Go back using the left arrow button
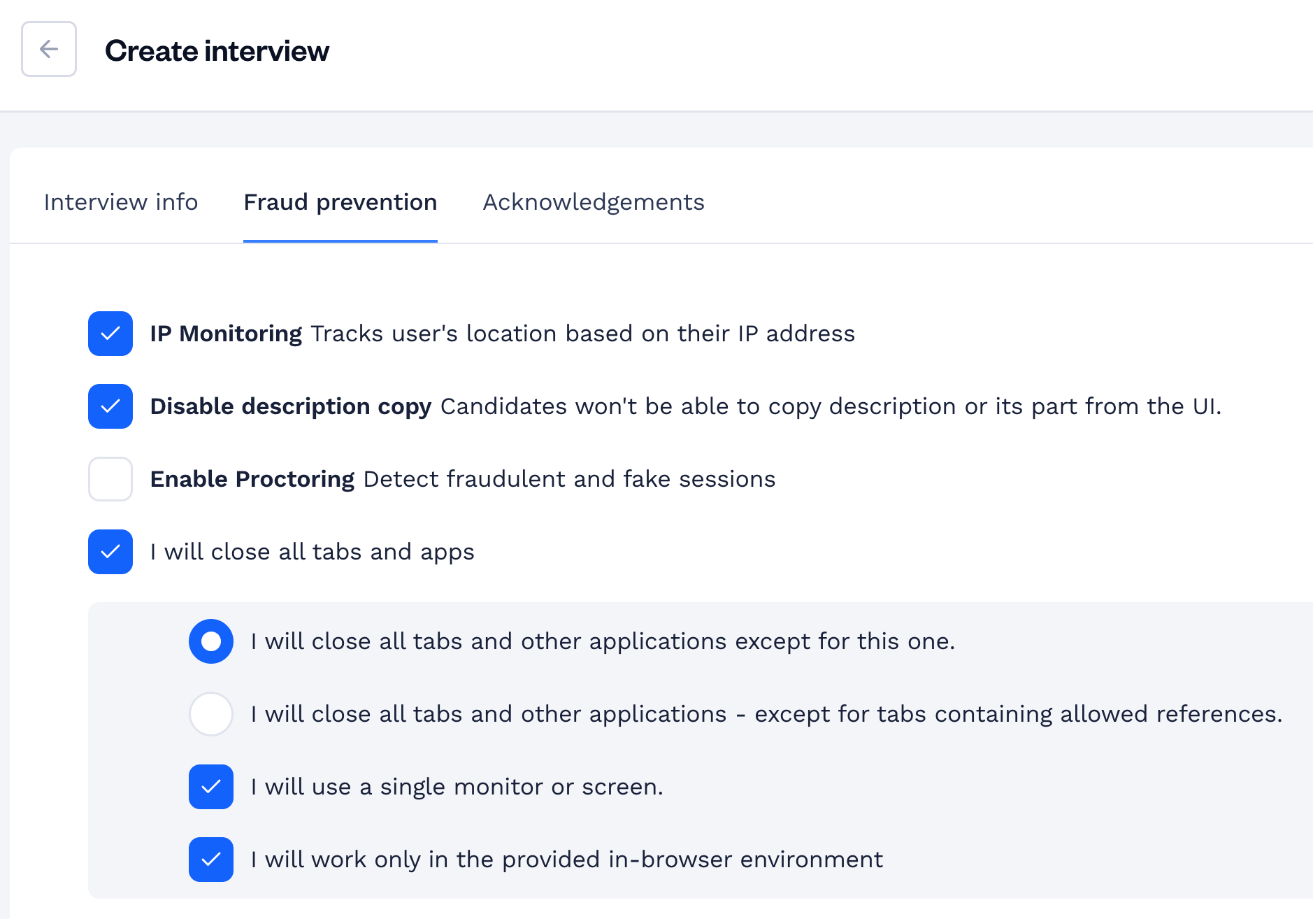The height and width of the screenshot is (919, 1313). [x=49, y=49]
